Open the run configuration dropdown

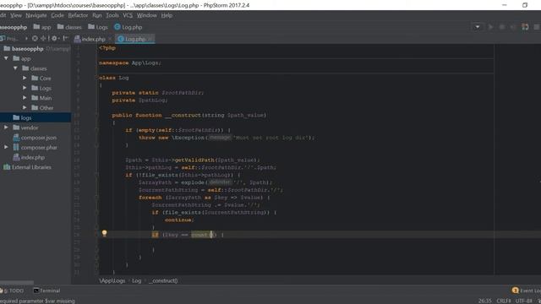[478, 27]
